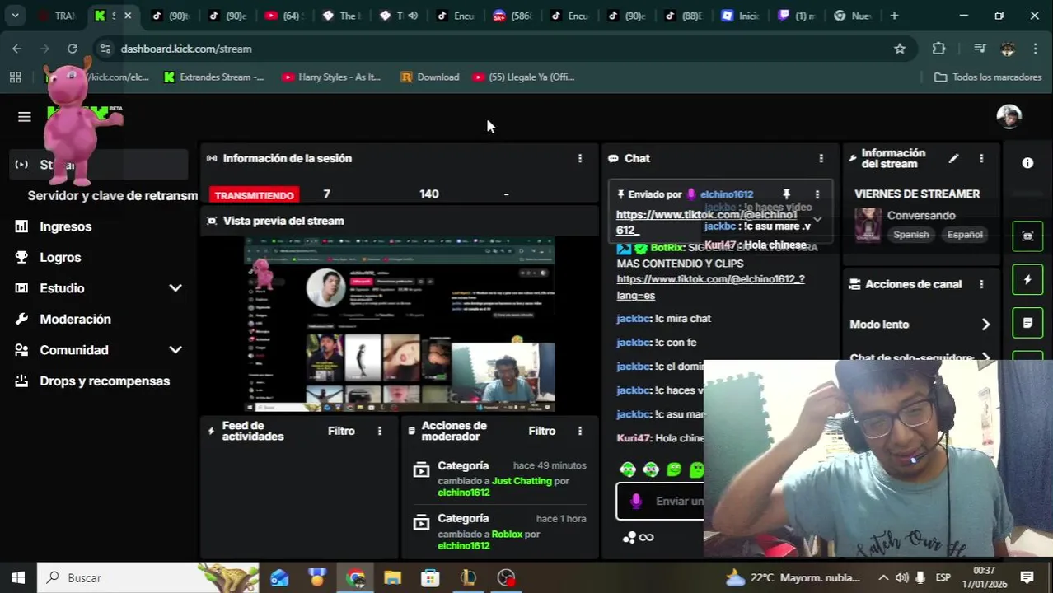Click jackbc's '!c mira chat' message
The width and height of the screenshot is (1053, 593).
663,319
